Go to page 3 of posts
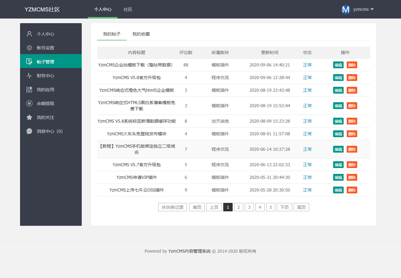 tap(249, 207)
